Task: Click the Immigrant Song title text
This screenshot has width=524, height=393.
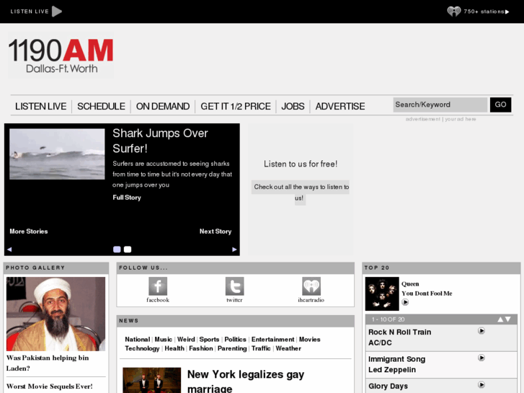Action: [x=396, y=359]
